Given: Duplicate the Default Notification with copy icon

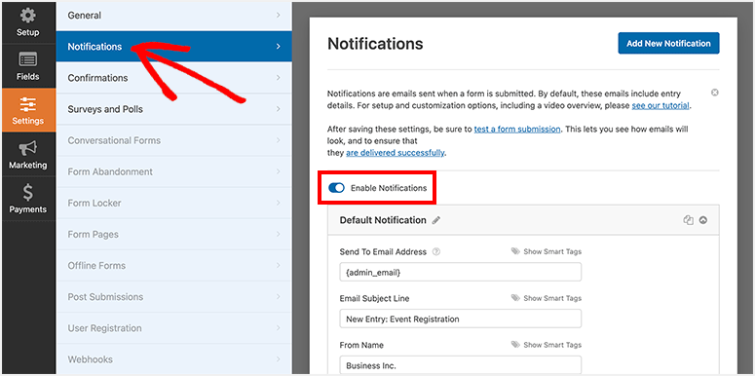Looking at the screenshot, I should pos(688,220).
